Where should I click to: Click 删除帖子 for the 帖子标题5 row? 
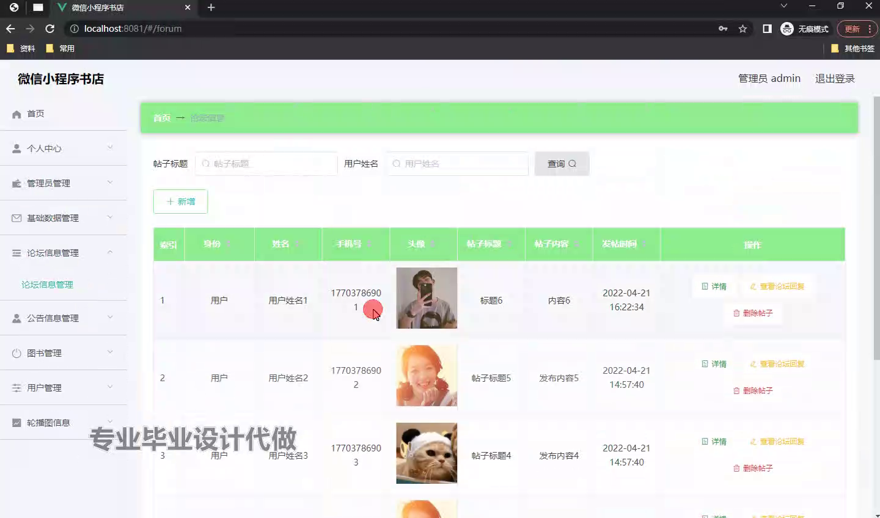(x=753, y=391)
